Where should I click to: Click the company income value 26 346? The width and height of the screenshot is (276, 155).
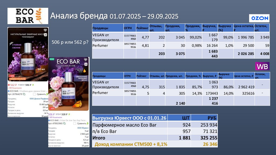[x=210, y=144]
